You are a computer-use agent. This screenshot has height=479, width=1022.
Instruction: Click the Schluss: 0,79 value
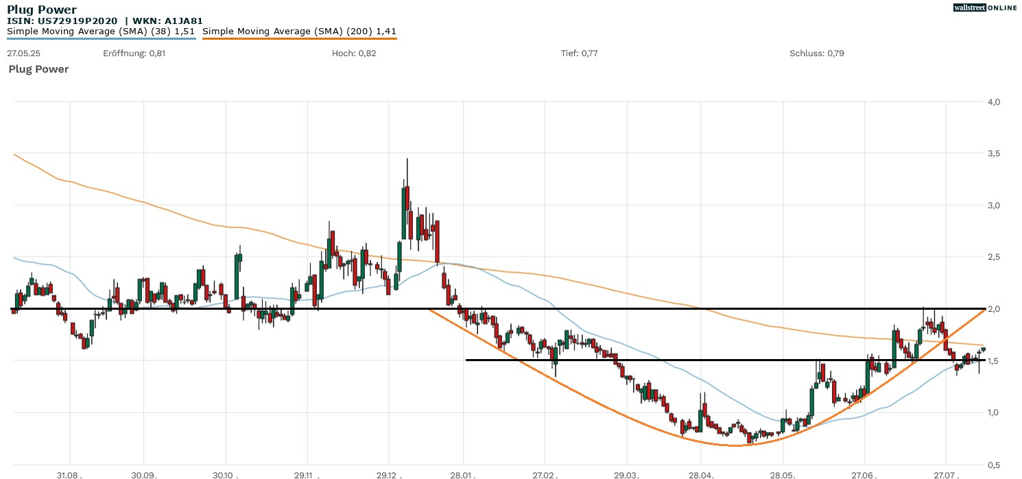817,53
